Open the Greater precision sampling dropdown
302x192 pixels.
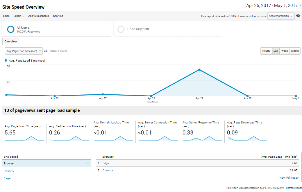tap(281, 16)
